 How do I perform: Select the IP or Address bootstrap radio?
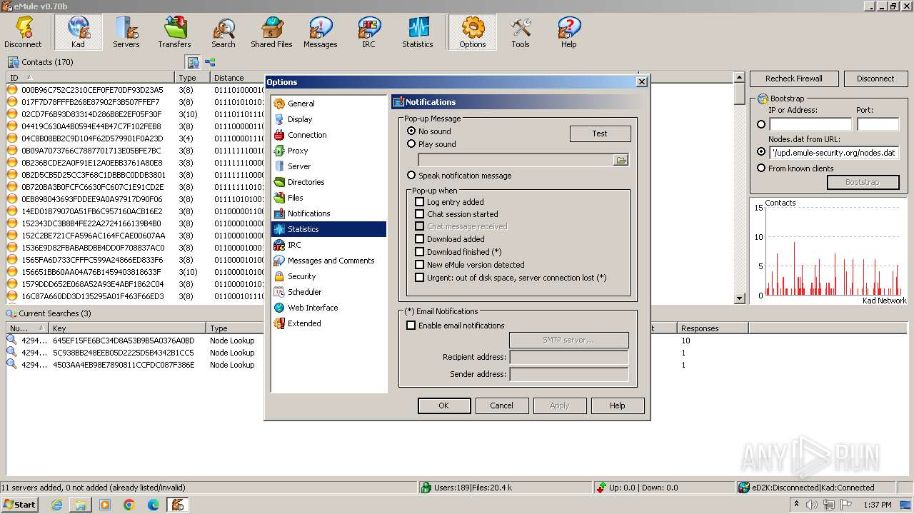[x=761, y=124]
